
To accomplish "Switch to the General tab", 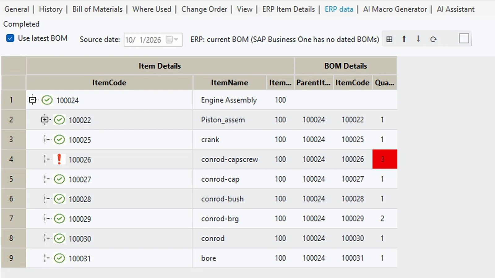I will 17,9.
